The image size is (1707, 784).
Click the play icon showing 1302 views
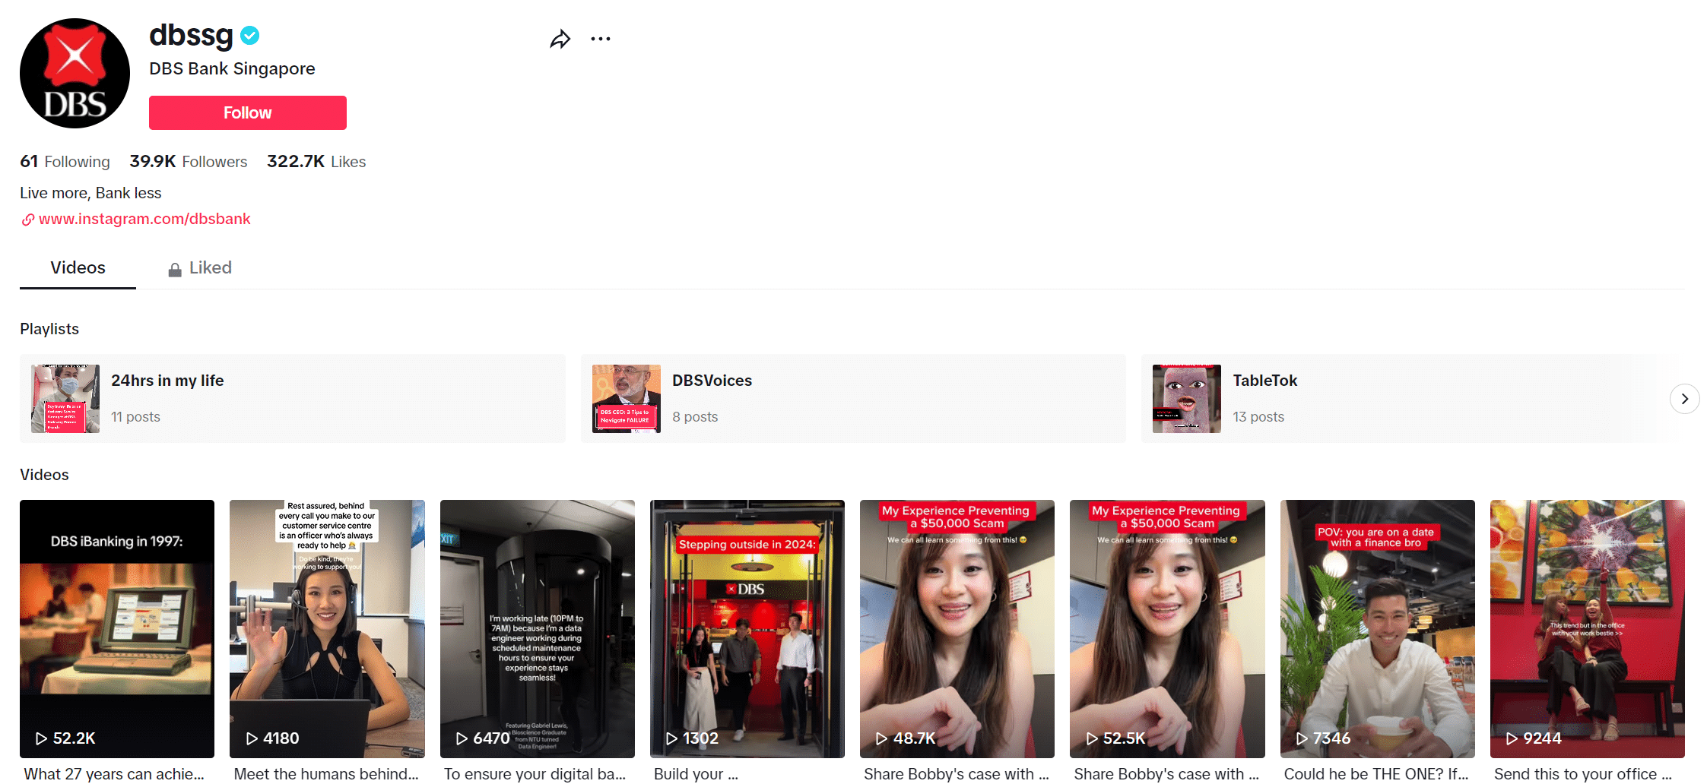click(x=671, y=738)
